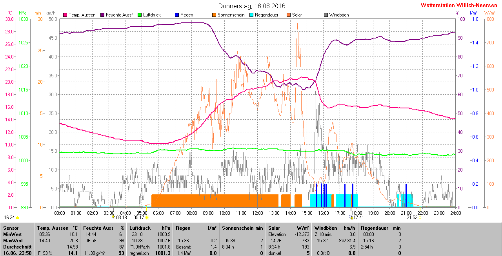Click the F: 93 % humidity reading
The image size is (502, 256).
click(45, 253)
